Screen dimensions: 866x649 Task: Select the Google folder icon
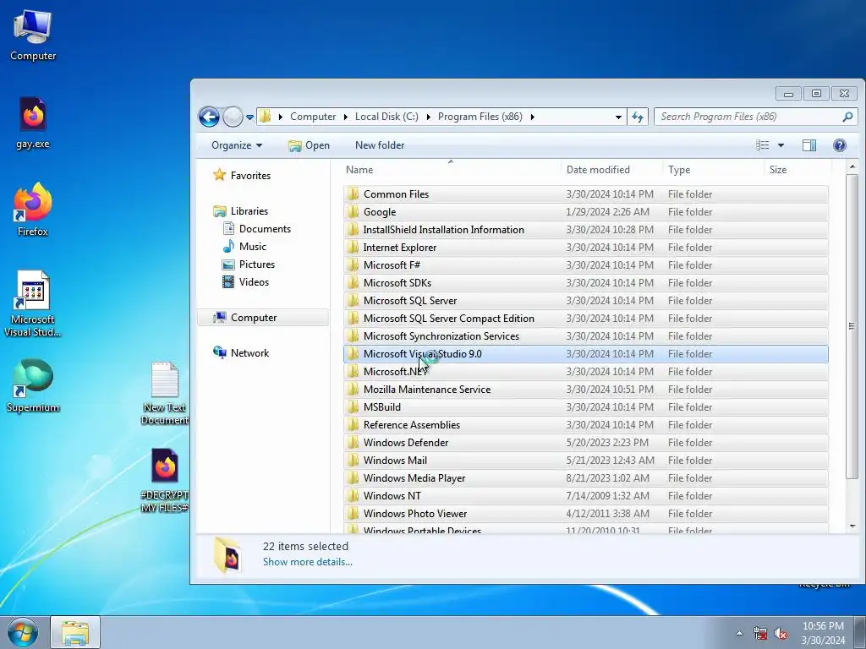(353, 212)
